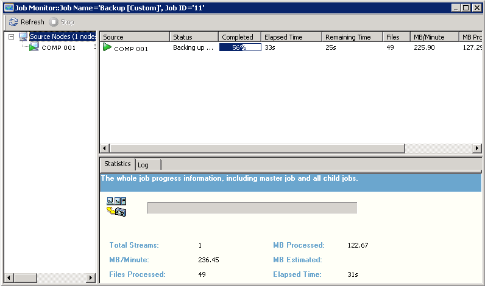Collapse the Source Nodes tree
Image resolution: width=485 pixels, height=286 pixels.
click(x=12, y=37)
